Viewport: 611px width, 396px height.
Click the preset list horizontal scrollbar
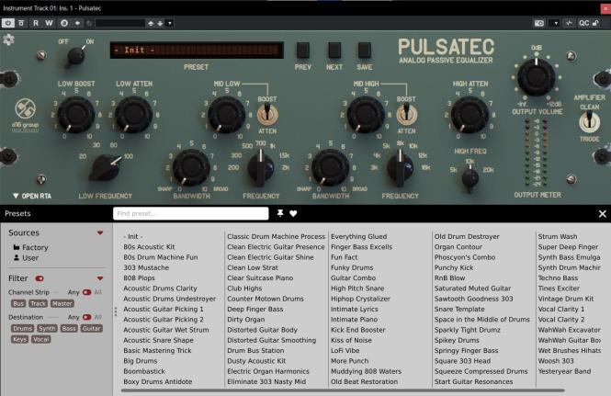[343, 390]
